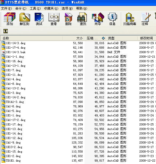Viewport: 156px width, 164px height.
Task: Click the 删除 (Delete) toolbar icon
Action: coord(69,19)
